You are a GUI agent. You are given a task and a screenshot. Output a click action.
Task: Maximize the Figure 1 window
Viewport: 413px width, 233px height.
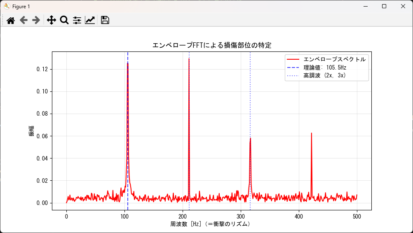pyautogui.click(x=384, y=6)
